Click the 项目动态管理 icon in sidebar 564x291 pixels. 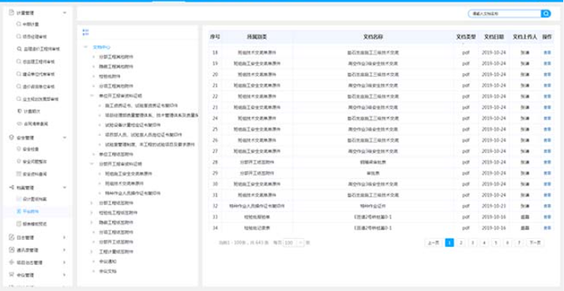click(11, 263)
